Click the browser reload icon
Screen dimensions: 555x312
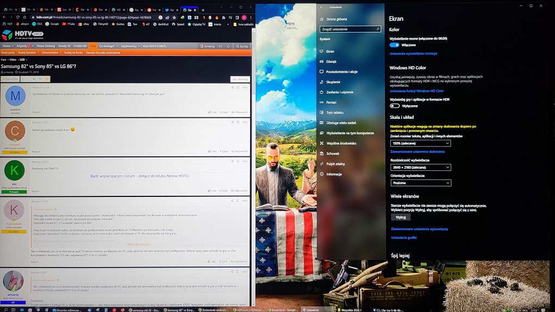18,17
